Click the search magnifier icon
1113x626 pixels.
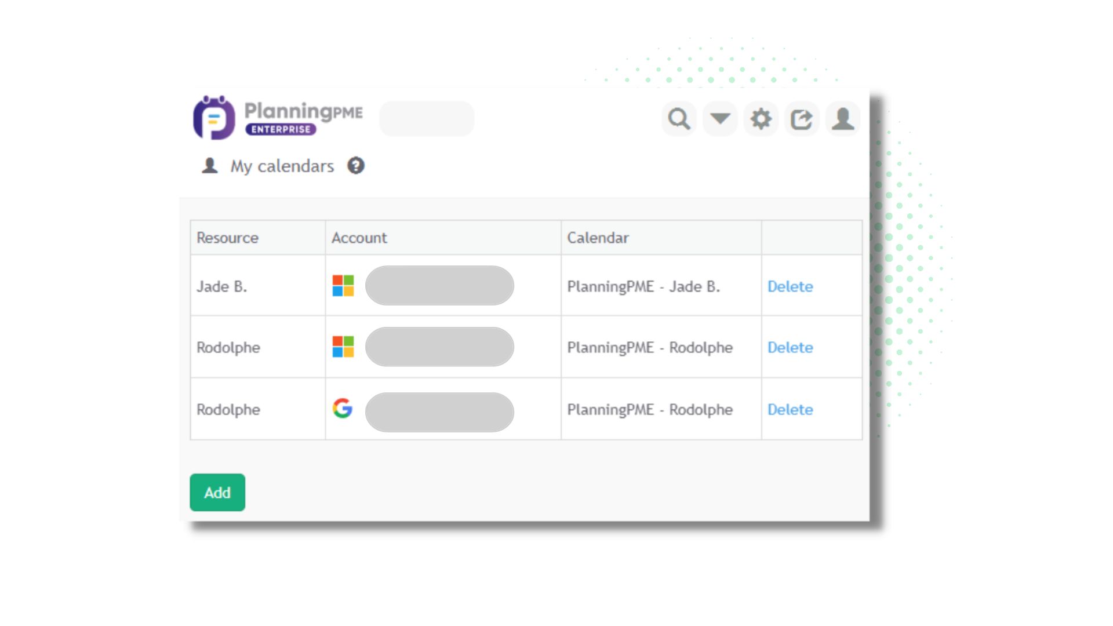(x=679, y=119)
